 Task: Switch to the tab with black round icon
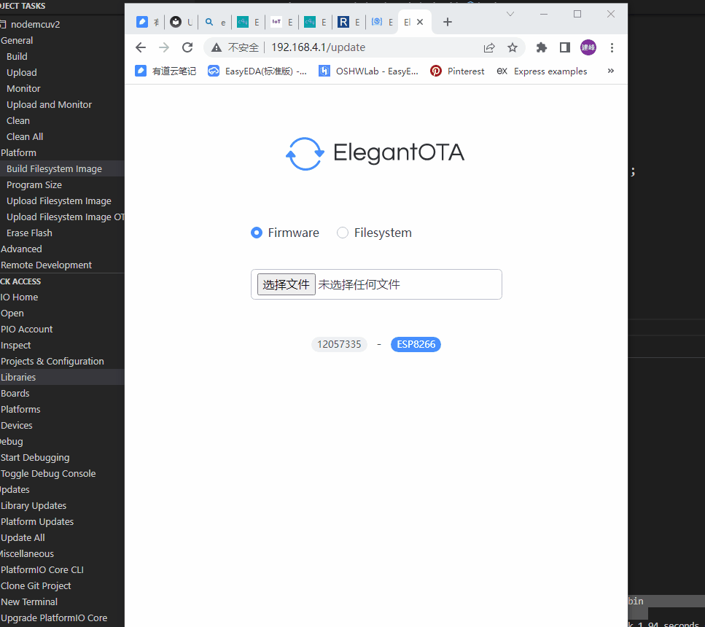pos(176,22)
